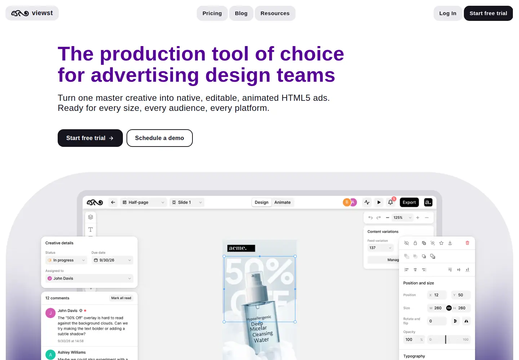Toggle element visibility eye icon
Image resolution: width=519 pixels, height=360 pixels.
point(407,243)
